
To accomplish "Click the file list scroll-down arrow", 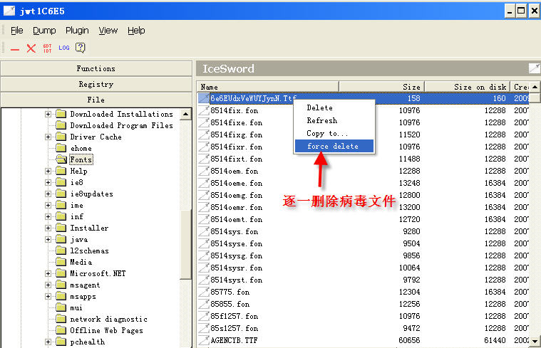I will coord(535,341).
